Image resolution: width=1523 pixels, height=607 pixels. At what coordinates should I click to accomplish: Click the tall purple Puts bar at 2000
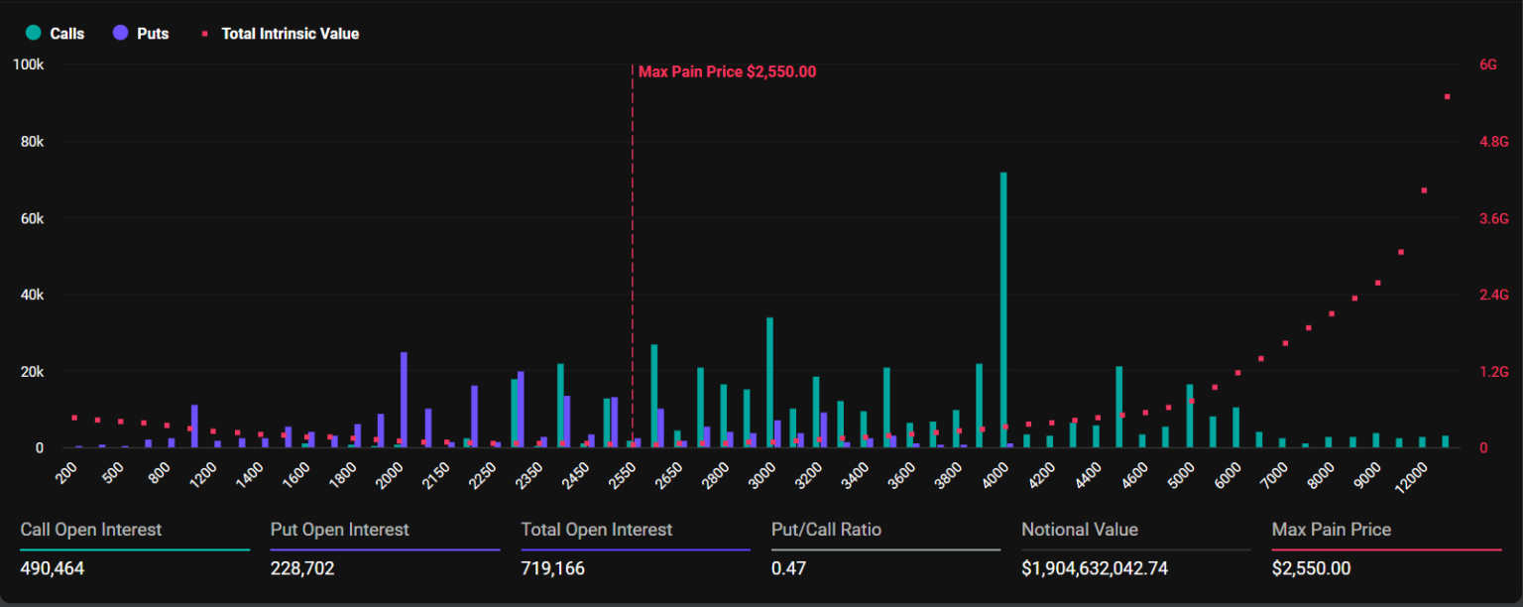404,400
